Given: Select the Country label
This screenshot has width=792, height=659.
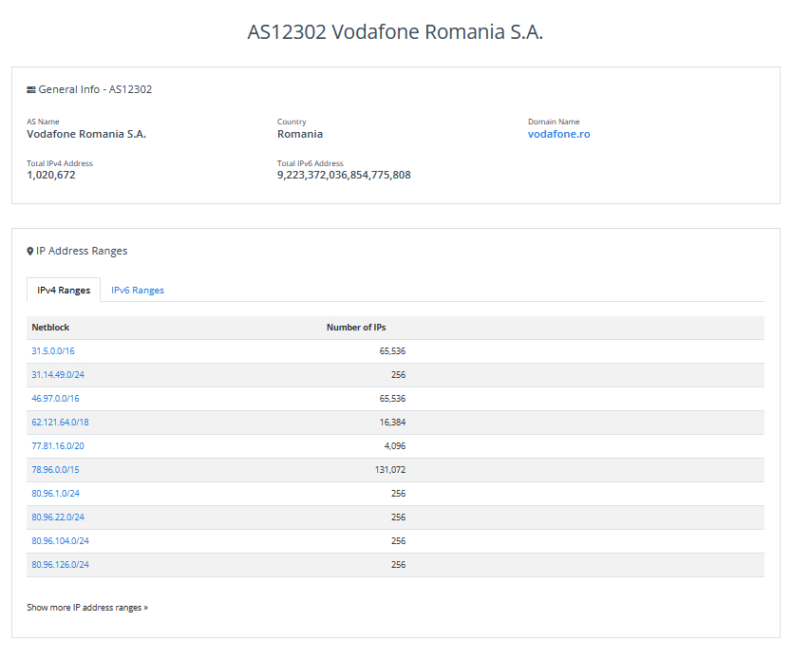Looking at the screenshot, I should point(292,122).
